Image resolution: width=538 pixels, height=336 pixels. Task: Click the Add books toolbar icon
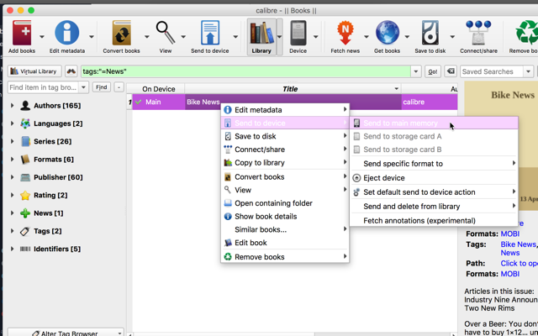[22, 34]
